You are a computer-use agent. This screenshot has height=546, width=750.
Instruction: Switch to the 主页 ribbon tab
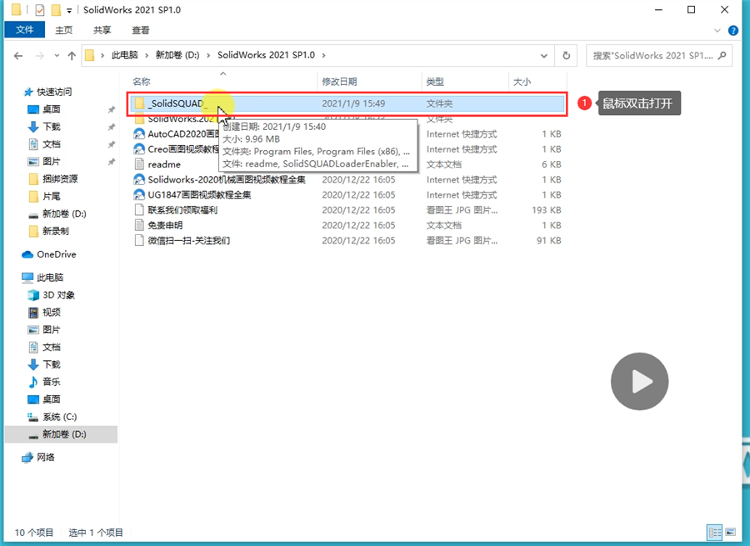click(x=63, y=30)
